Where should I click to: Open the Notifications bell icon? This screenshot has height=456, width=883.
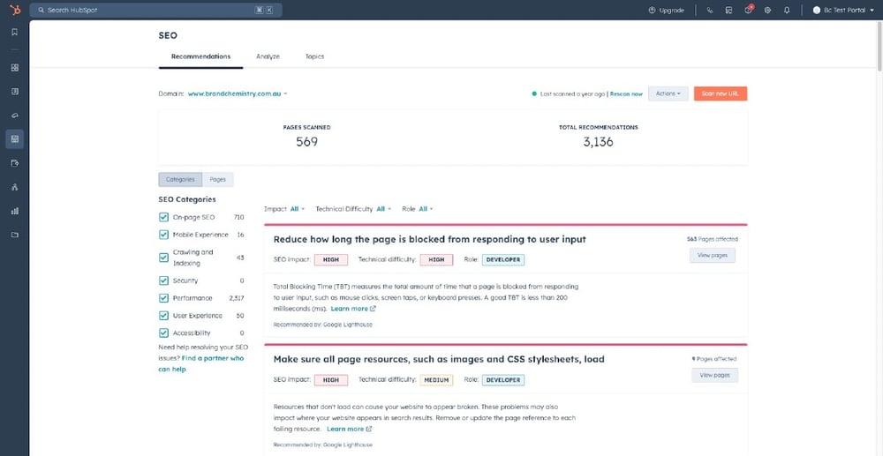click(787, 10)
